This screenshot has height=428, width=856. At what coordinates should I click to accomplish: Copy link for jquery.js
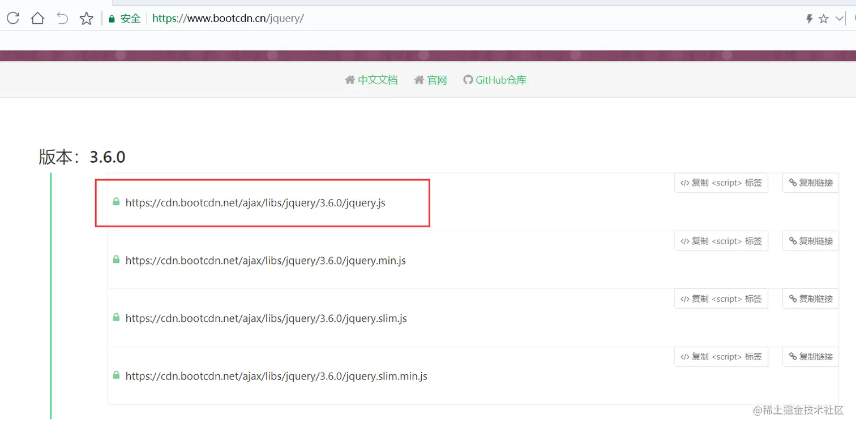coord(811,183)
